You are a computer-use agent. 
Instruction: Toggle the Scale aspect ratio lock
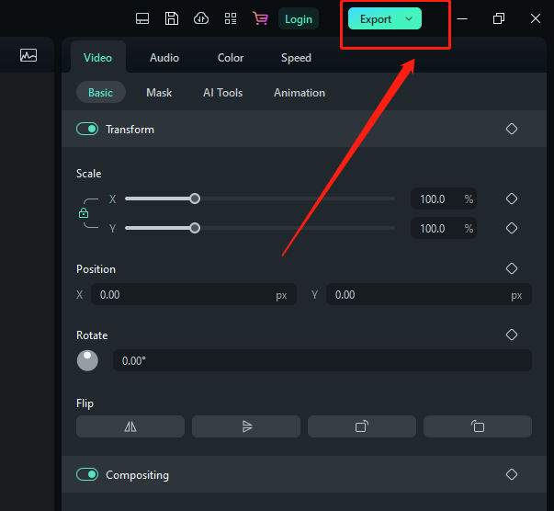point(84,213)
